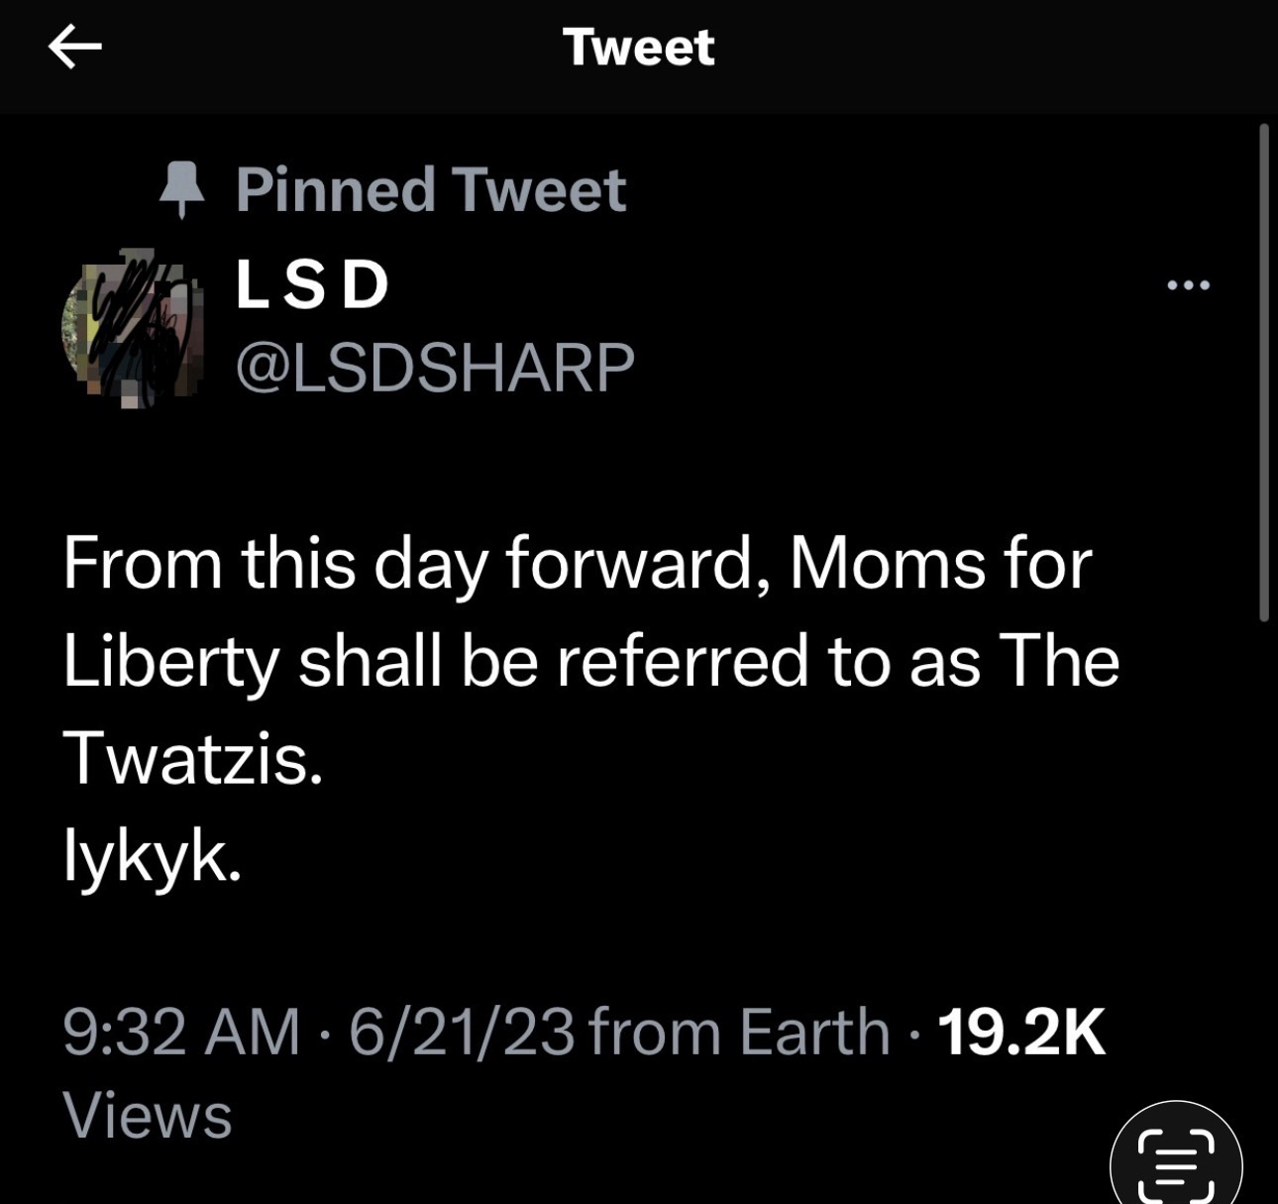Click the vertical scrollbar on the right
Image resolution: width=1278 pixels, height=1204 pixels.
1263,372
